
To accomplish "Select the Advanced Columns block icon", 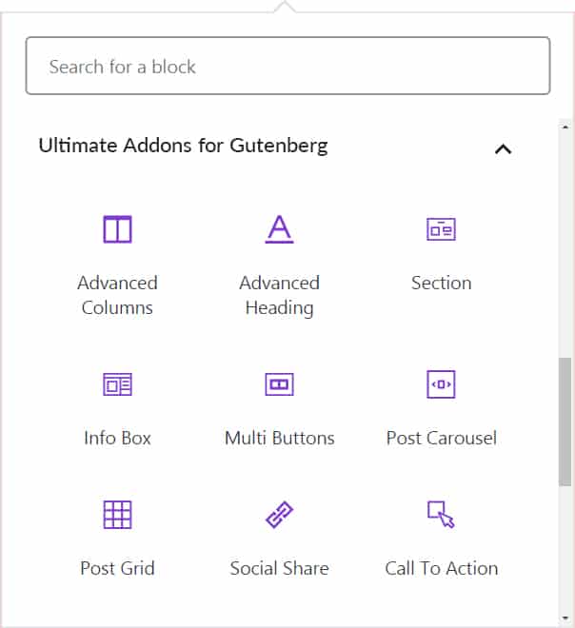I will point(117,229).
